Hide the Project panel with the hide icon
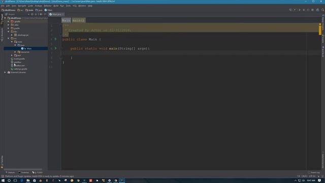 coord(45,14)
